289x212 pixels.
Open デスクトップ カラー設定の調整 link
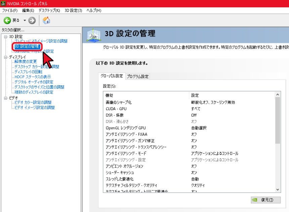click(x=37, y=67)
